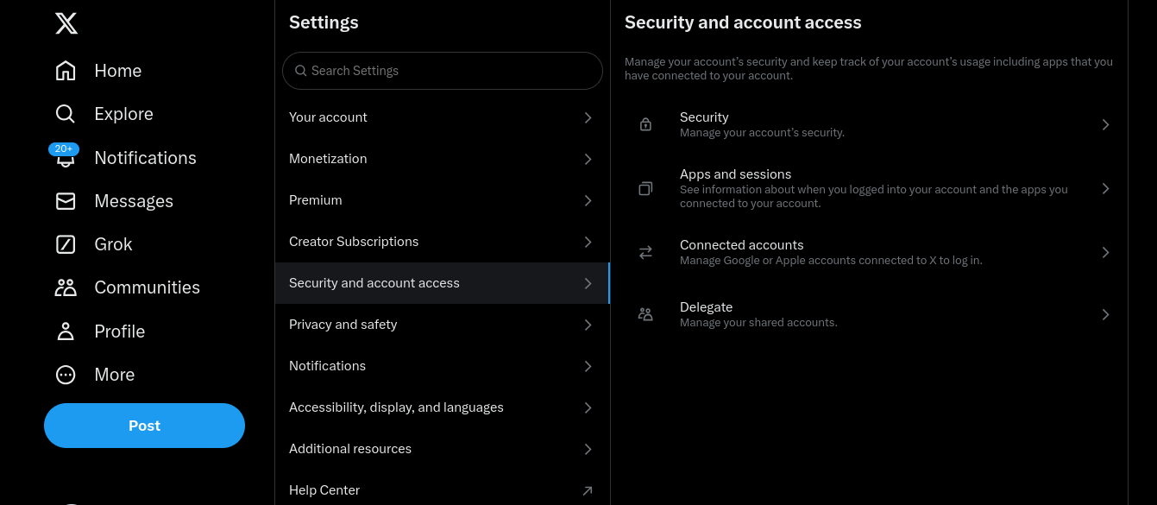Click the Security padlock icon

pyautogui.click(x=645, y=124)
